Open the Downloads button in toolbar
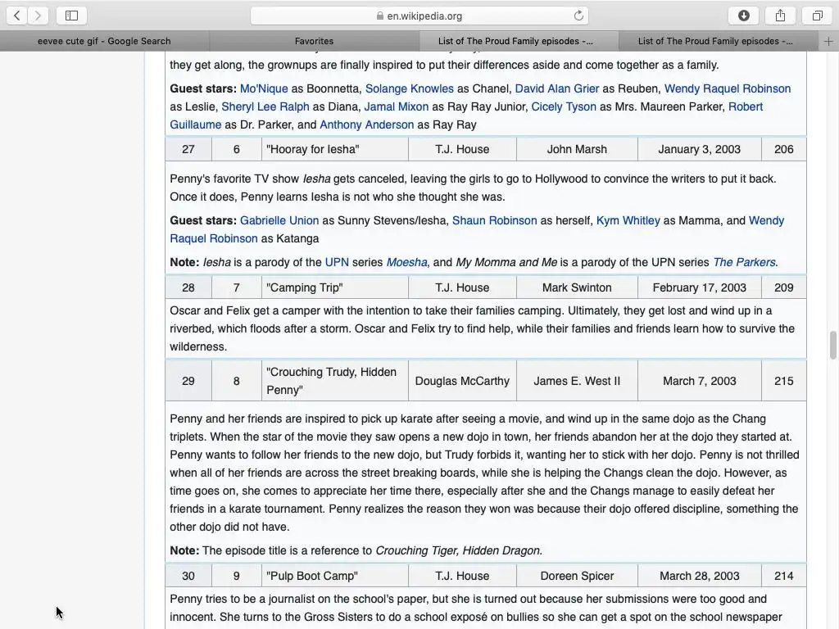The width and height of the screenshot is (839, 629). [744, 16]
